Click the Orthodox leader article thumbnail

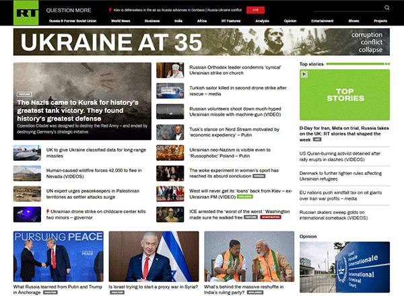(x=170, y=70)
